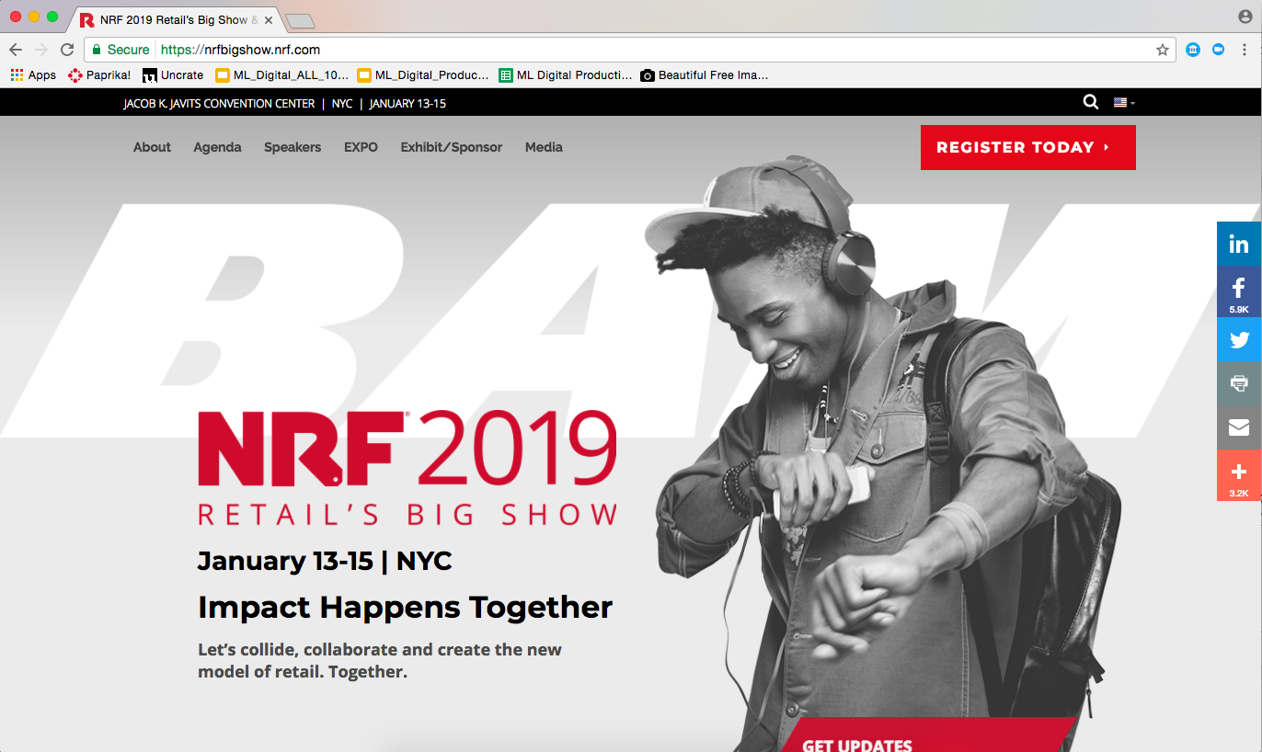Click the Zoom camera extension icon
This screenshot has height=752, width=1262.
coord(1219,50)
